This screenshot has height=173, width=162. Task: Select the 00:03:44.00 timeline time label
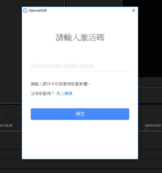tap(153, 125)
